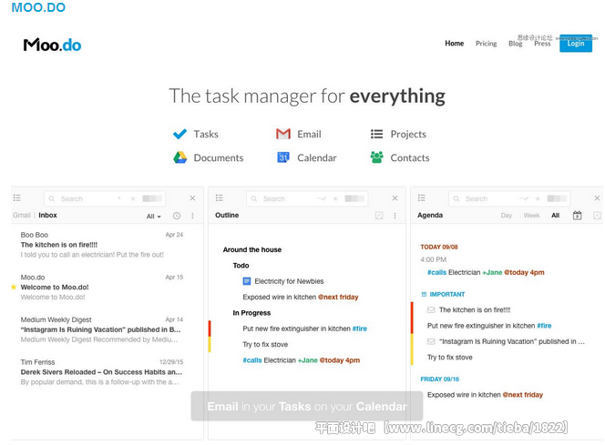
Task: Toggle the star filter in Agenda search
Action: (538, 198)
